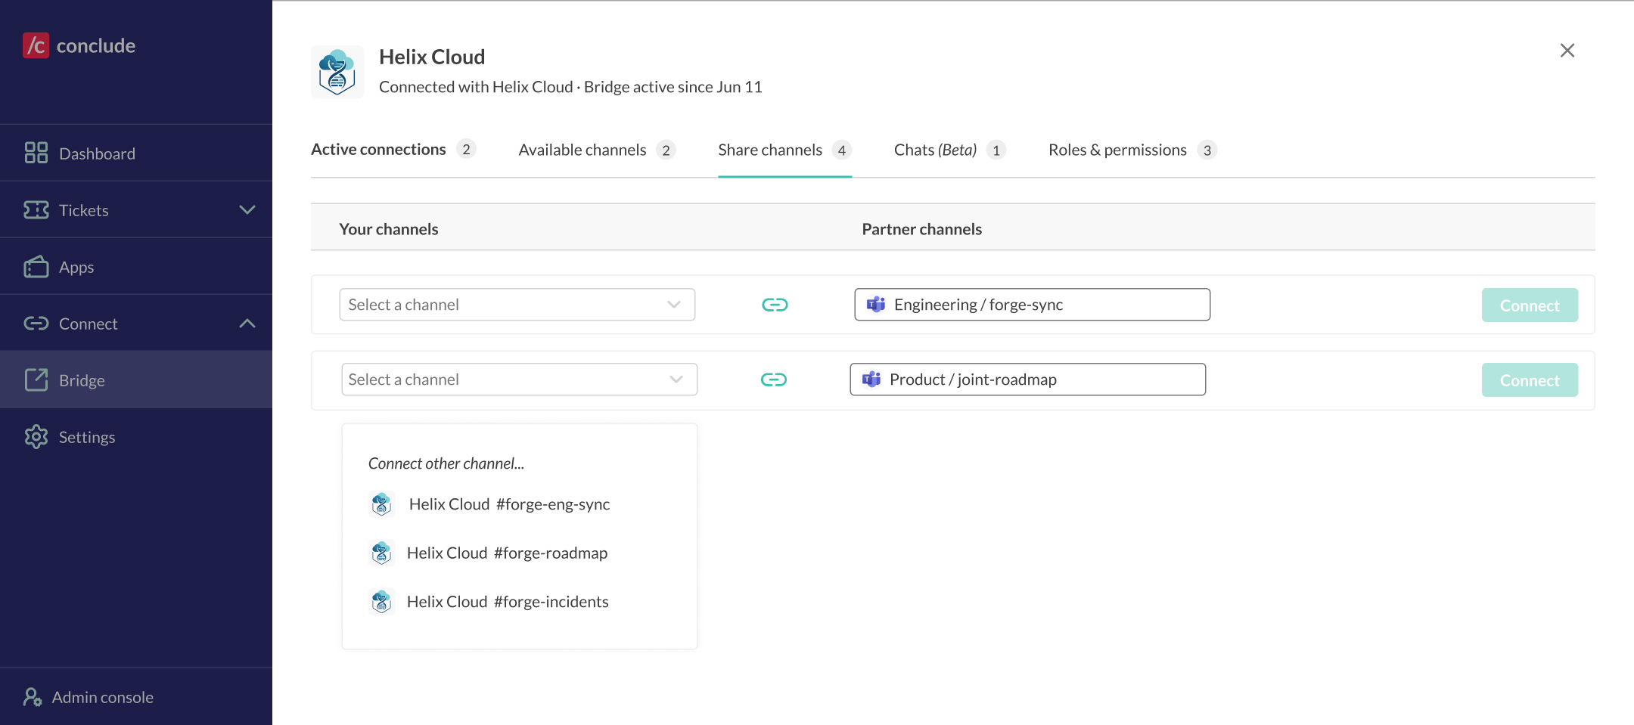
Task: Click Helix icon next to #forge-eng-sync
Action: point(381,503)
